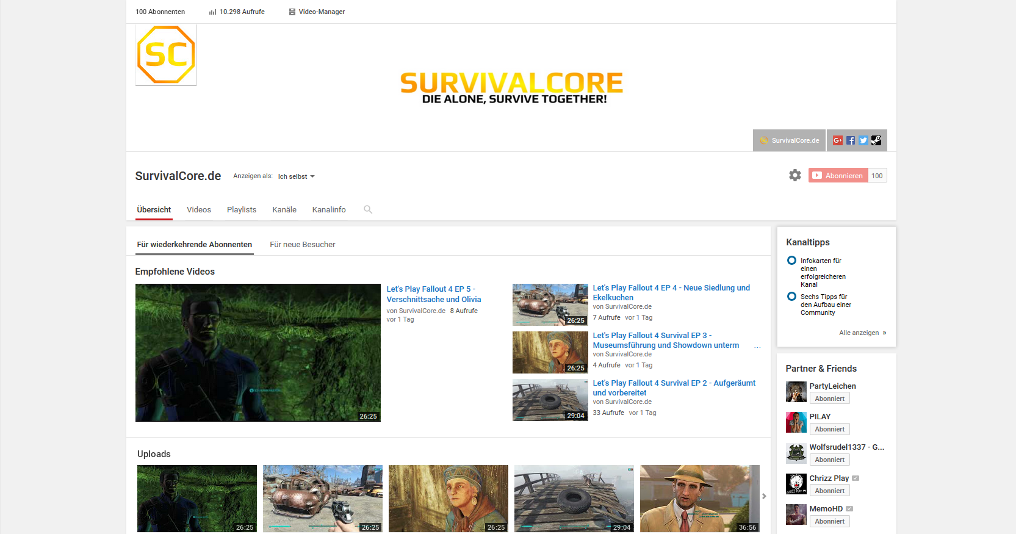Screen dimensions: 1016x534
Task: Click the Video-Manager icon
Action: (292, 12)
